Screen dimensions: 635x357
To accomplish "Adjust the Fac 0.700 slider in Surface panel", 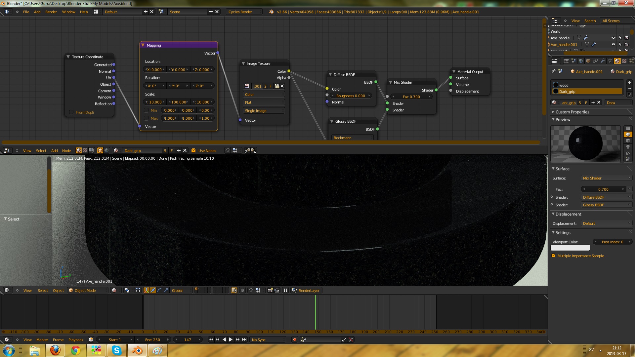I will pyautogui.click(x=604, y=189).
